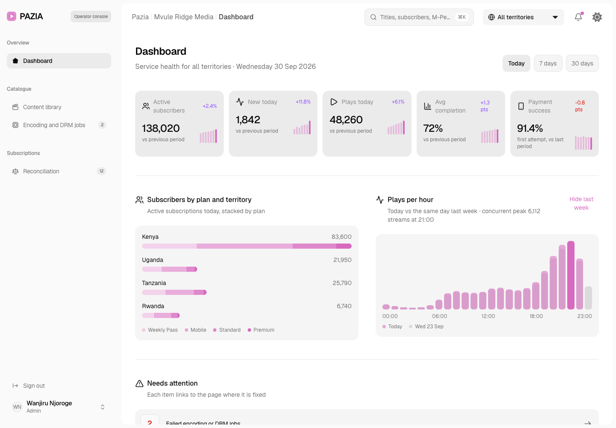
Task: Click the Dashboard home icon in sidebar
Action: point(15,61)
